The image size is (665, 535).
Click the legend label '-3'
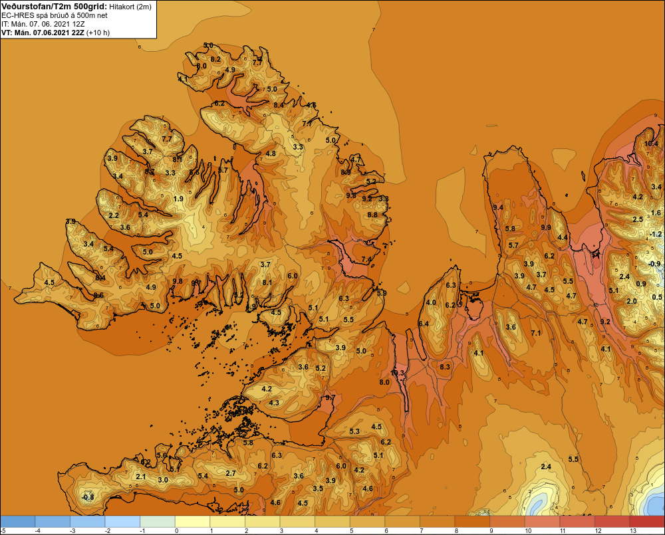pyautogui.click(x=72, y=531)
